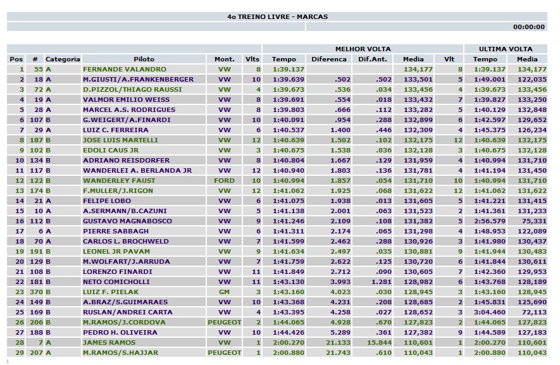Image resolution: width=560 pixels, height=365 pixels.
Task: Select pilot M.GIUSTI/A.FRANKENBERGER
Action: click(x=138, y=79)
